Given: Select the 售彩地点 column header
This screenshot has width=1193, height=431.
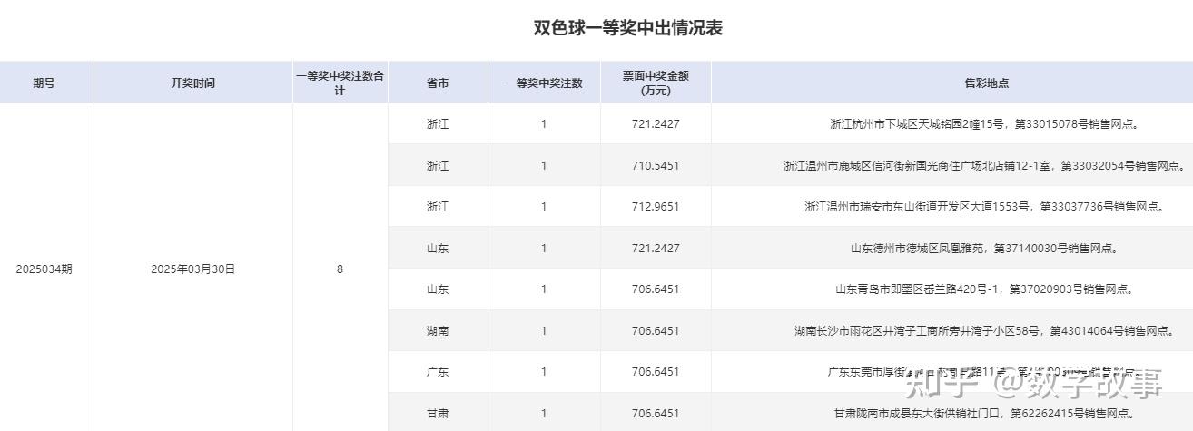Looking at the screenshot, I should (x=986, y=83).
